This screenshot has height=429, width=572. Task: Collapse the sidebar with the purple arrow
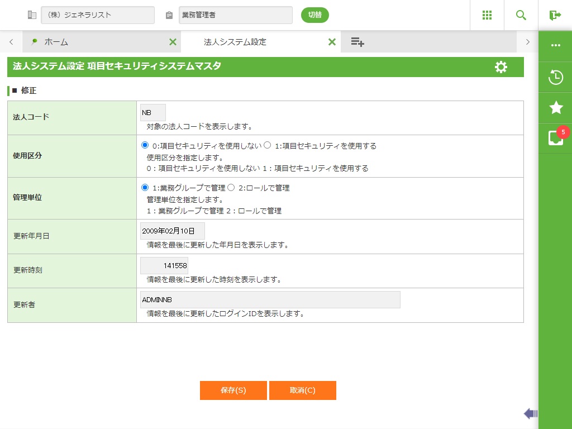coord(530,413)
